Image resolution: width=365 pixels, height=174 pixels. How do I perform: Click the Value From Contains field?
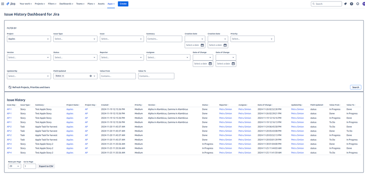pyautogui.click(x=118, y=76)
